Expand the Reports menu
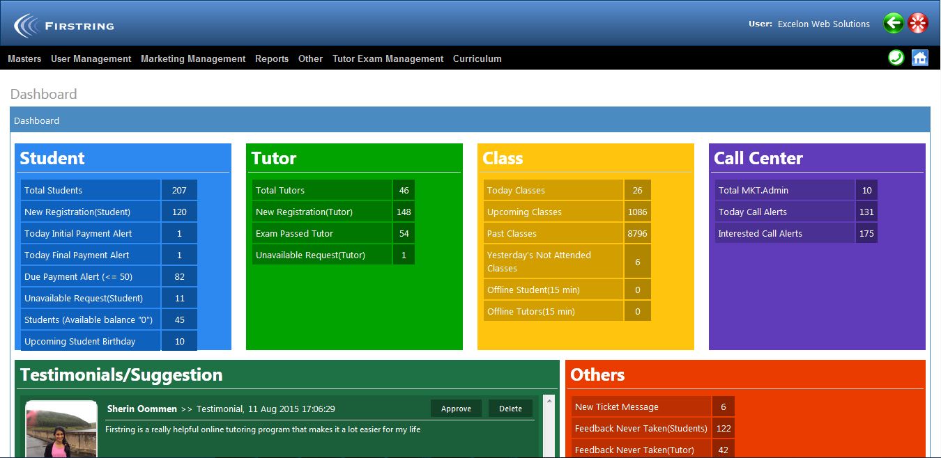Image resolution: width=941 pixels, height=458 pixels. tap(272, 59)
